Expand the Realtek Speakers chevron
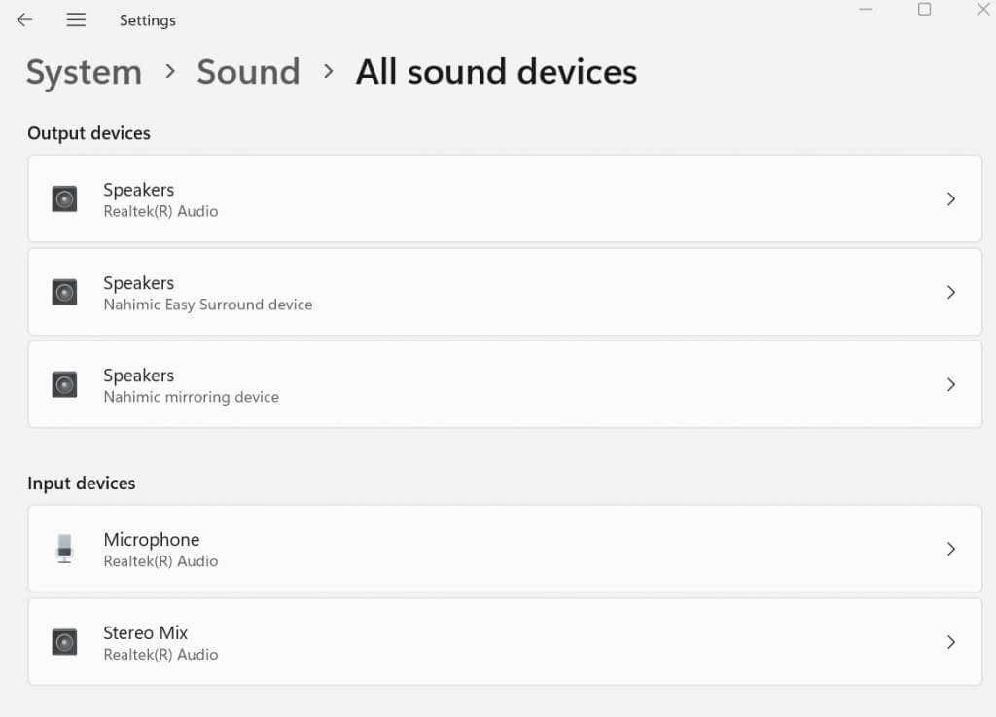996x717 pixels. pyautogui.click(x=951, y=199)
